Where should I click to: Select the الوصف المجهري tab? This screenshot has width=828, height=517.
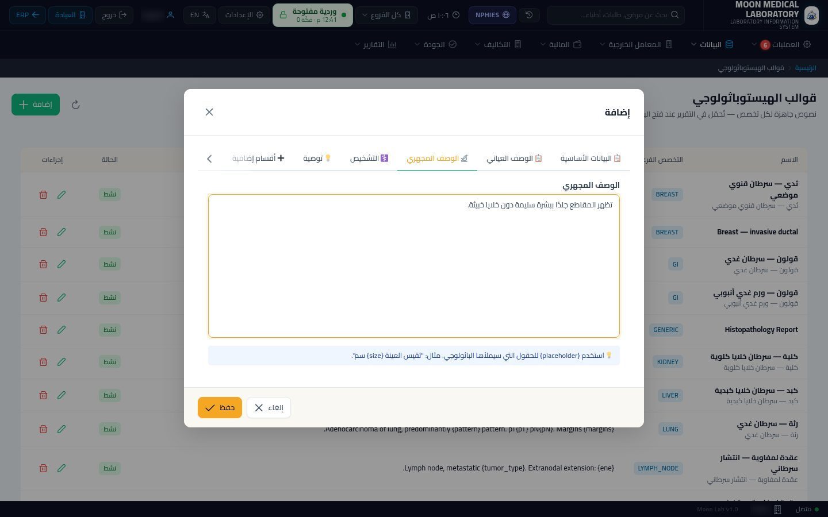click(437, 158)
